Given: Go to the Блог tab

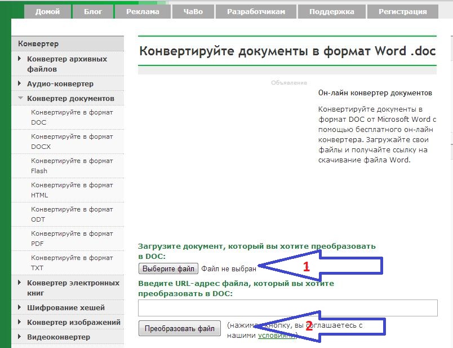Looking at the screenshot, I should click(93, 11).
